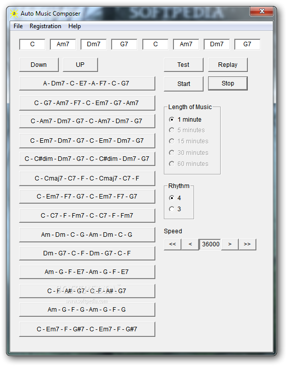Choose progression C - C#dim - Dm7 - G7 repeated
This screenshot has width=287, height=366.
point(87,159)
